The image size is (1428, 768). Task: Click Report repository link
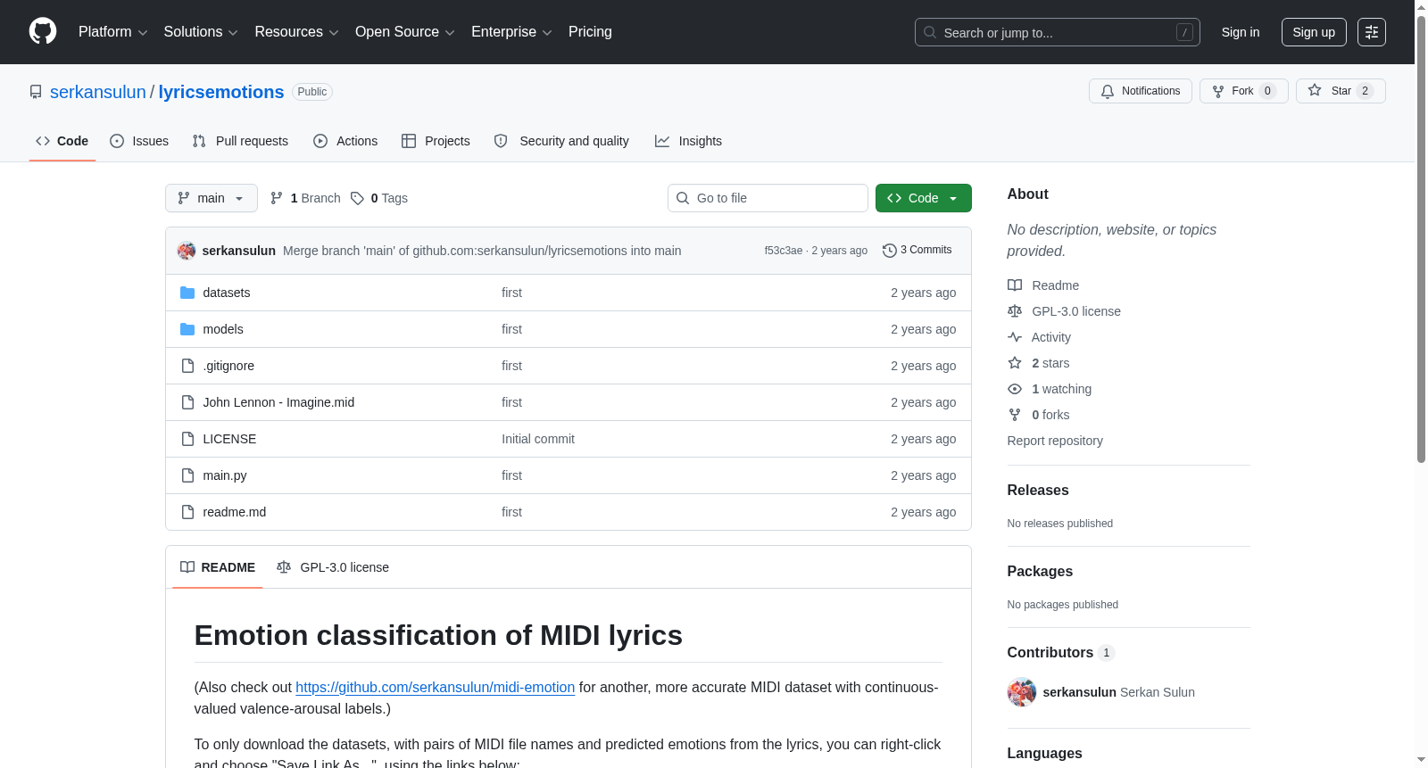pyautogui.click(x=1055, y=441)
